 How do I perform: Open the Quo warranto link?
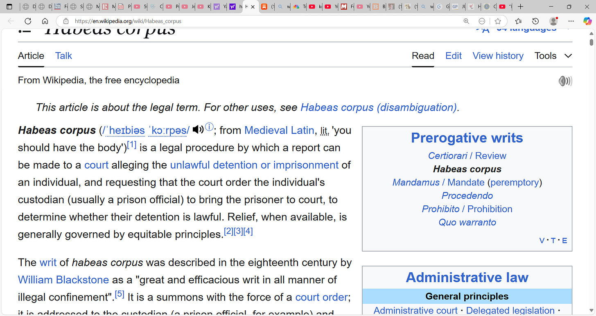click(x=467, y=223)
